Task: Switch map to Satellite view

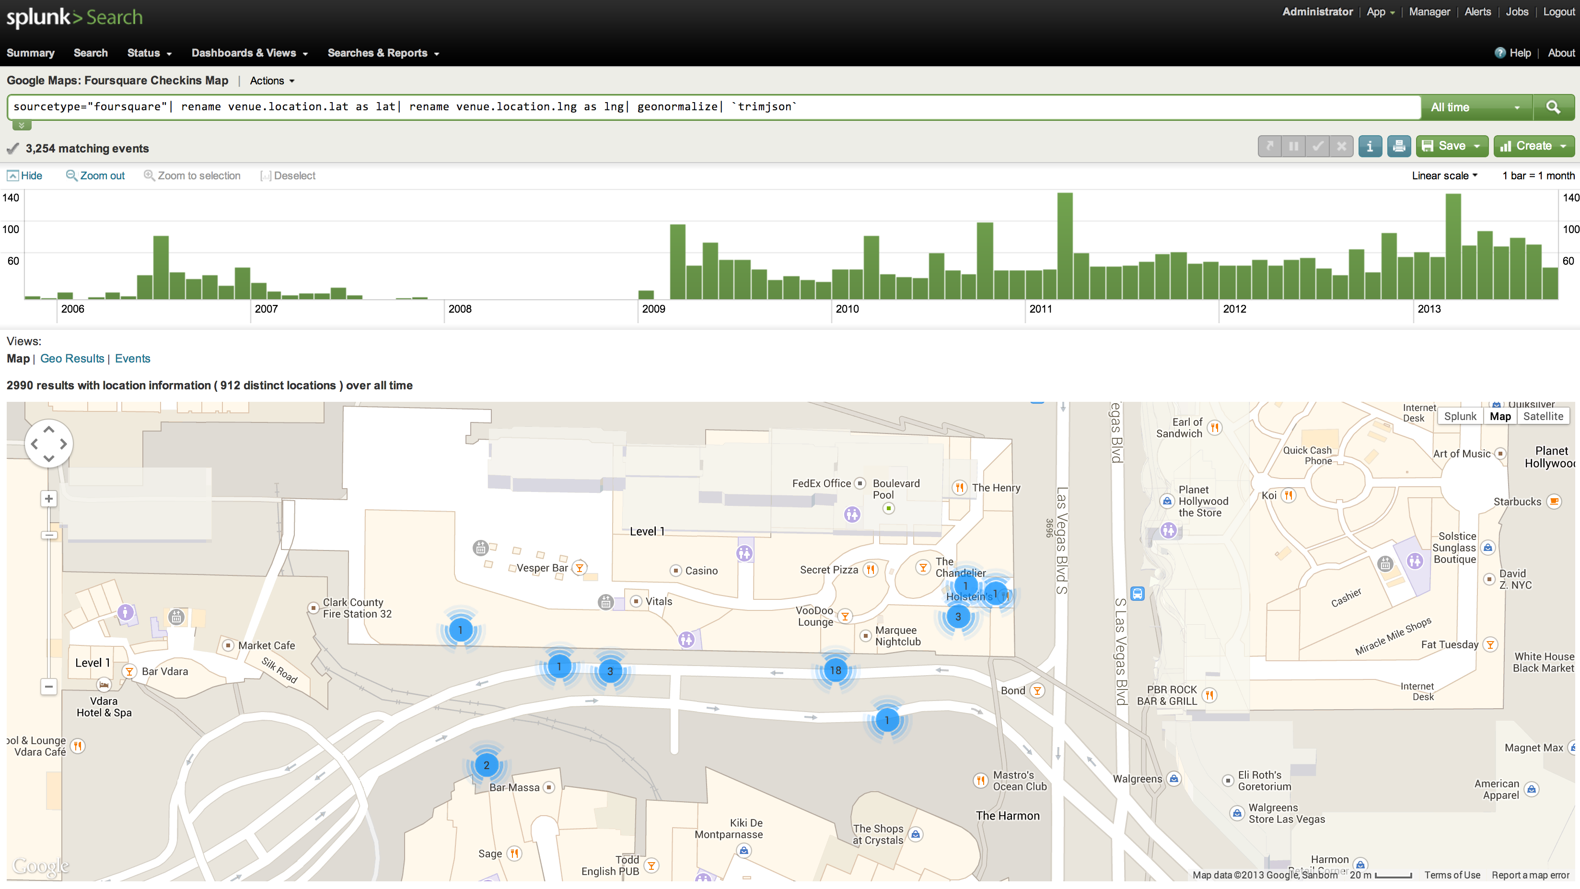Action: (x=1543, y=416)
